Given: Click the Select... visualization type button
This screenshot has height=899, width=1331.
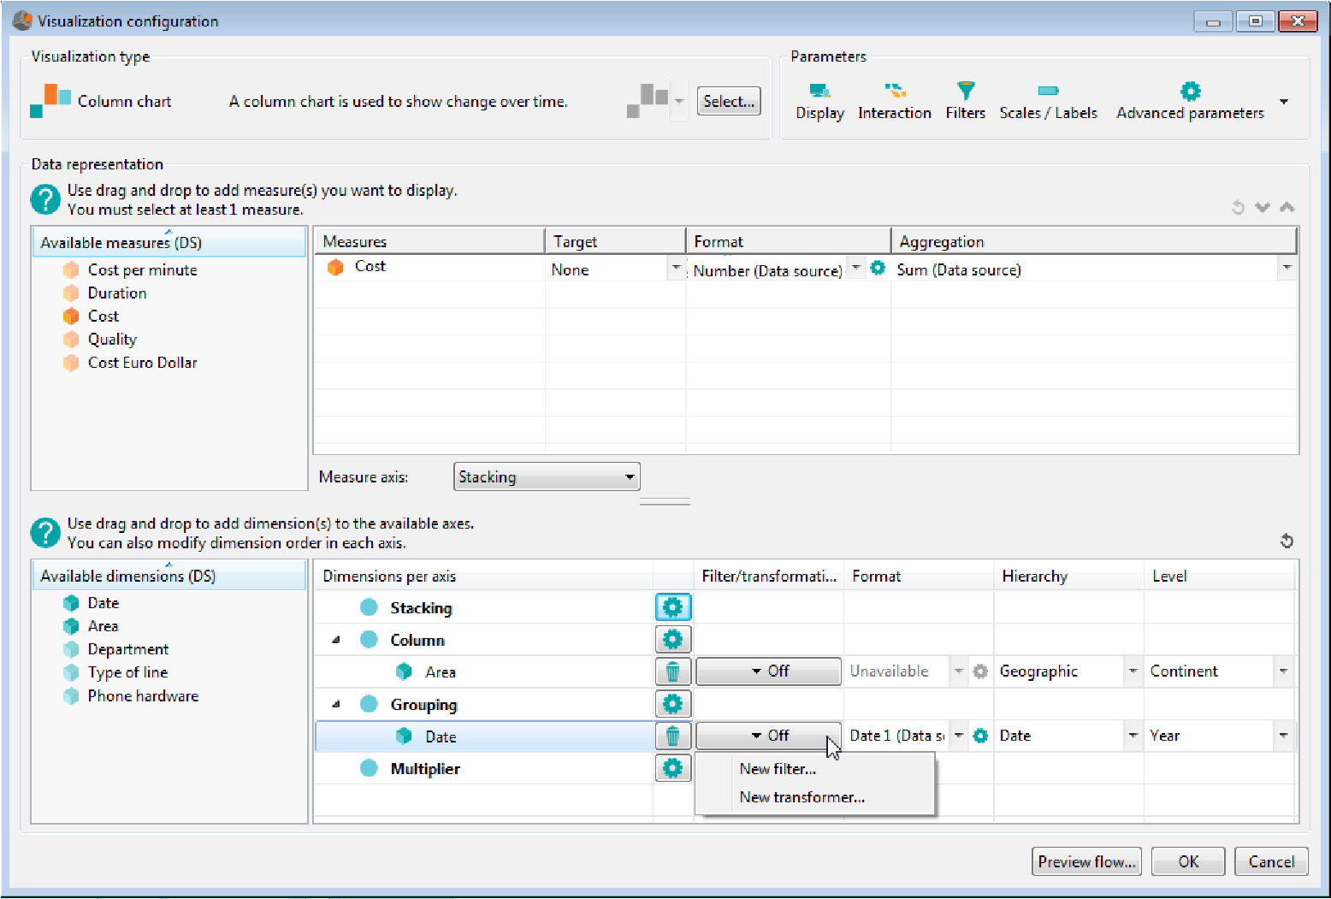Looking at the screenshot, I should [729, 101].
